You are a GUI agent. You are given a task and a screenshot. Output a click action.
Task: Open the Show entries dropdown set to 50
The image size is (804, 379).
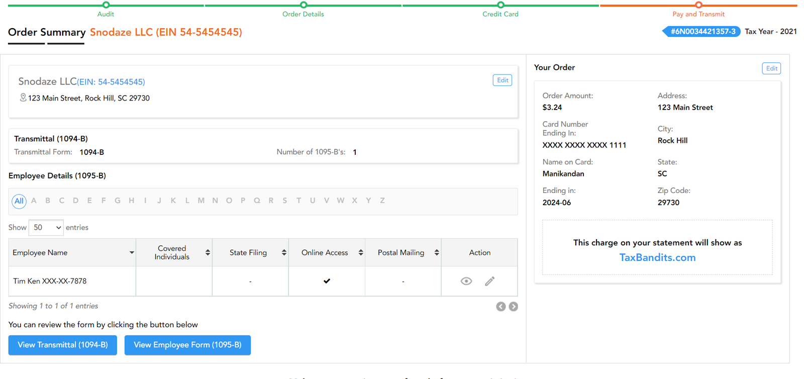click(46, 228)
